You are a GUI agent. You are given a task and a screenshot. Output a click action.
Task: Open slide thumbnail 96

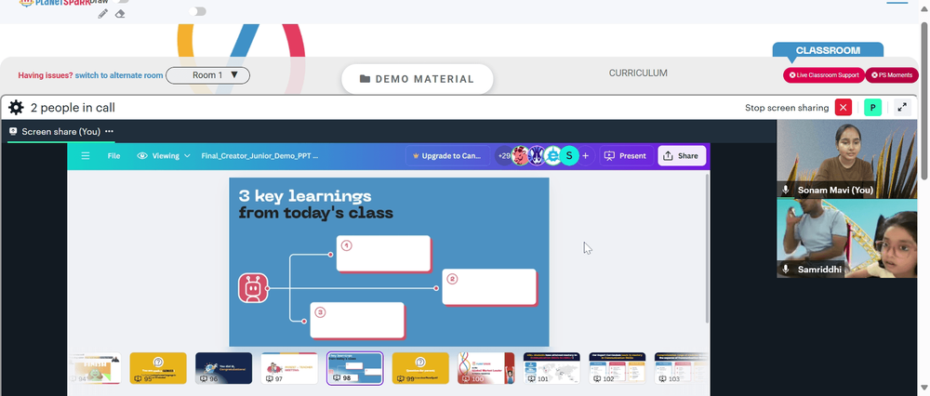[x=223, y=368]
